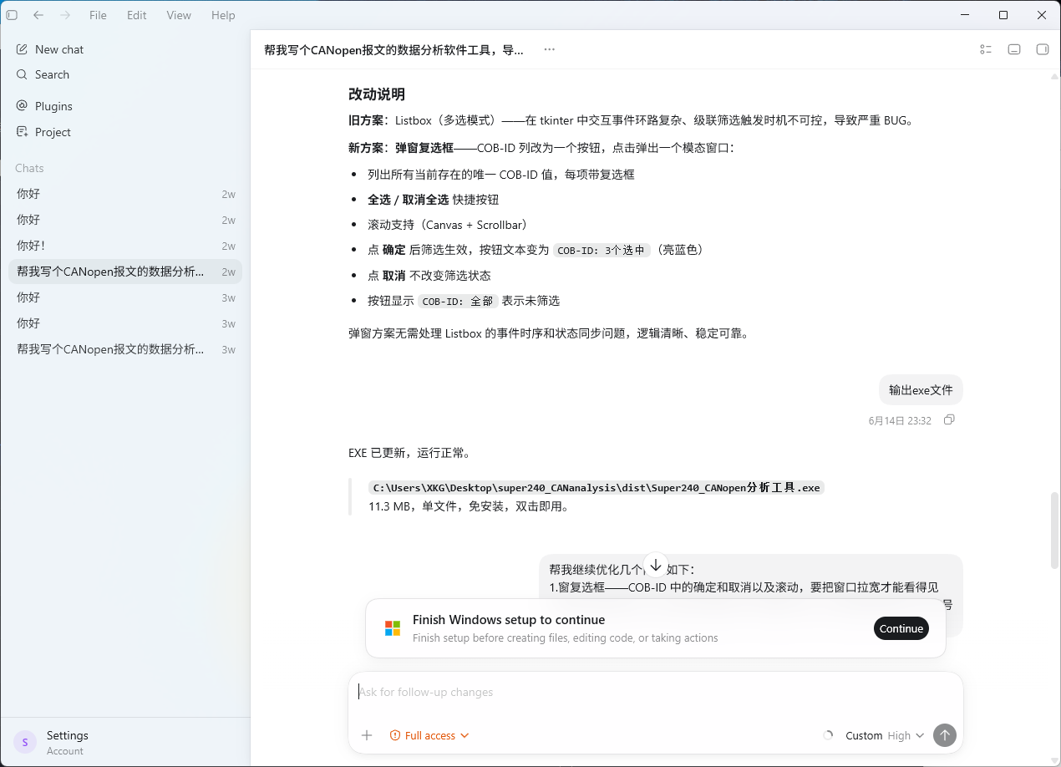Open the Custom High model dropdown

(x=885, y=735)
